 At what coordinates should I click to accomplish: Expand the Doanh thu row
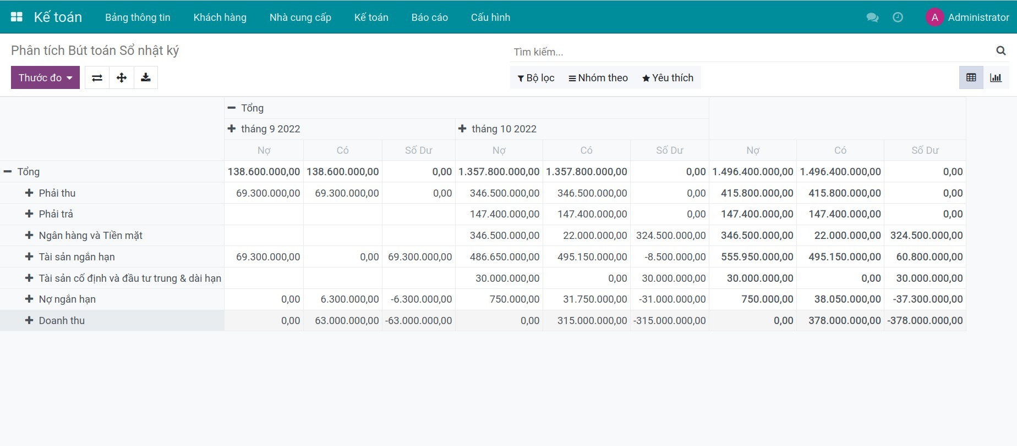pyautogui.click(x=55, y=321)
